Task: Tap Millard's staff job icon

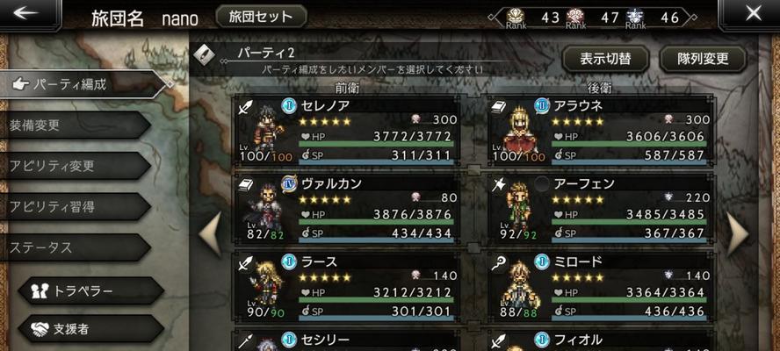Action: pyautogui.click(x=498, y=264)
